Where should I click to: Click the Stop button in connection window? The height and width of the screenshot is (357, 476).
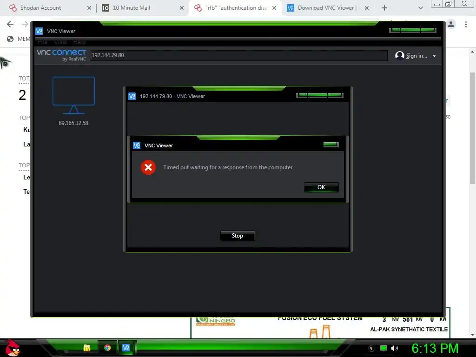click(x=238, y=236)
